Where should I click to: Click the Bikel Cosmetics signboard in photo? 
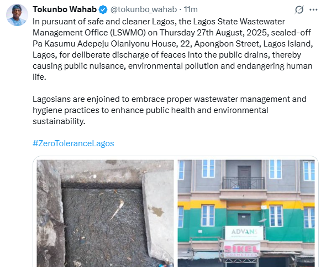tap(241, 250)
